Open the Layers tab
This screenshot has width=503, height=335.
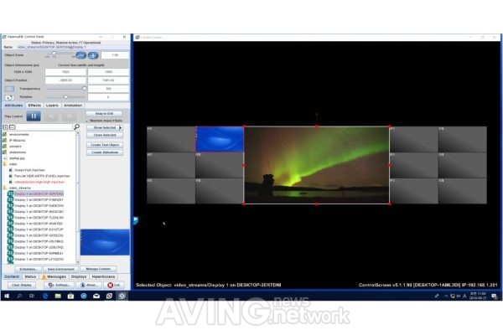[52, 106]
